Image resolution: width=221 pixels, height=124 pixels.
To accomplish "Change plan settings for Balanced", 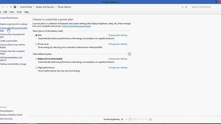I will pos(118,59).
